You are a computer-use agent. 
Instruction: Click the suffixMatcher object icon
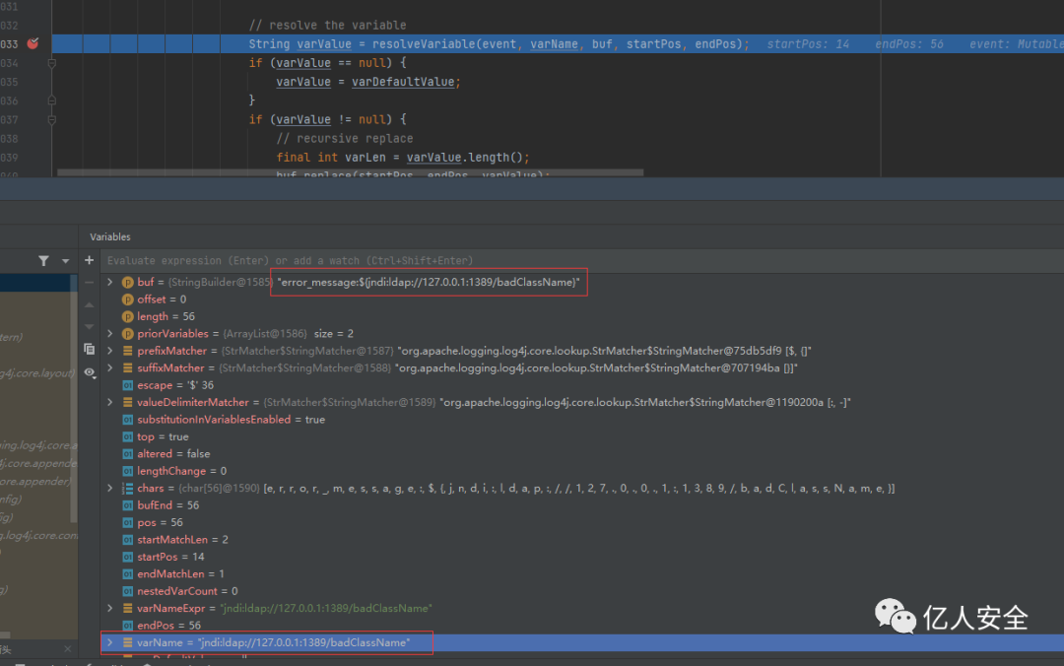click(127, 367)
